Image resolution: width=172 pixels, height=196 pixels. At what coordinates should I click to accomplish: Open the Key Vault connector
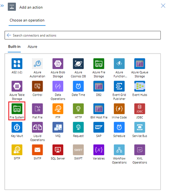coord(17,127)
